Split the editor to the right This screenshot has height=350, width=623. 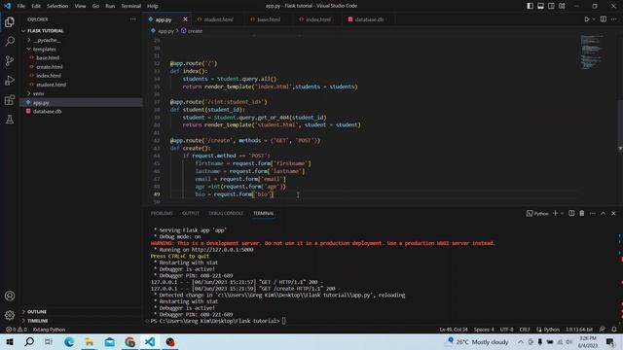pos(604,19)
